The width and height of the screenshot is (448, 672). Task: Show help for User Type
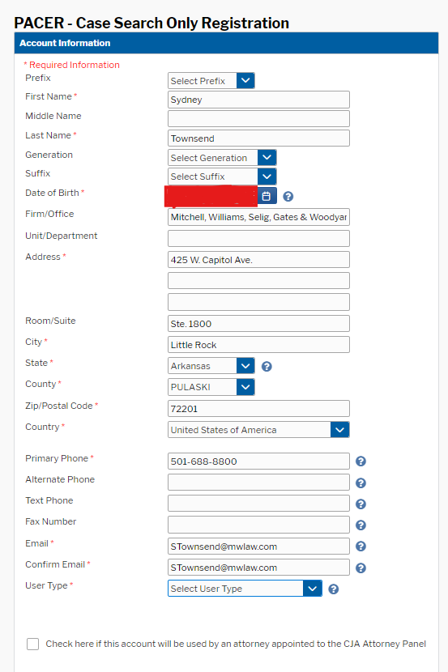pyautogui.click(x=334, y=589)
